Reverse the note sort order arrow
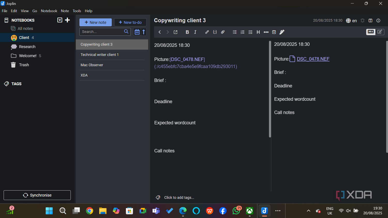Screen dimensions: 388x218 pyautogui.click(x=144, y=32)
